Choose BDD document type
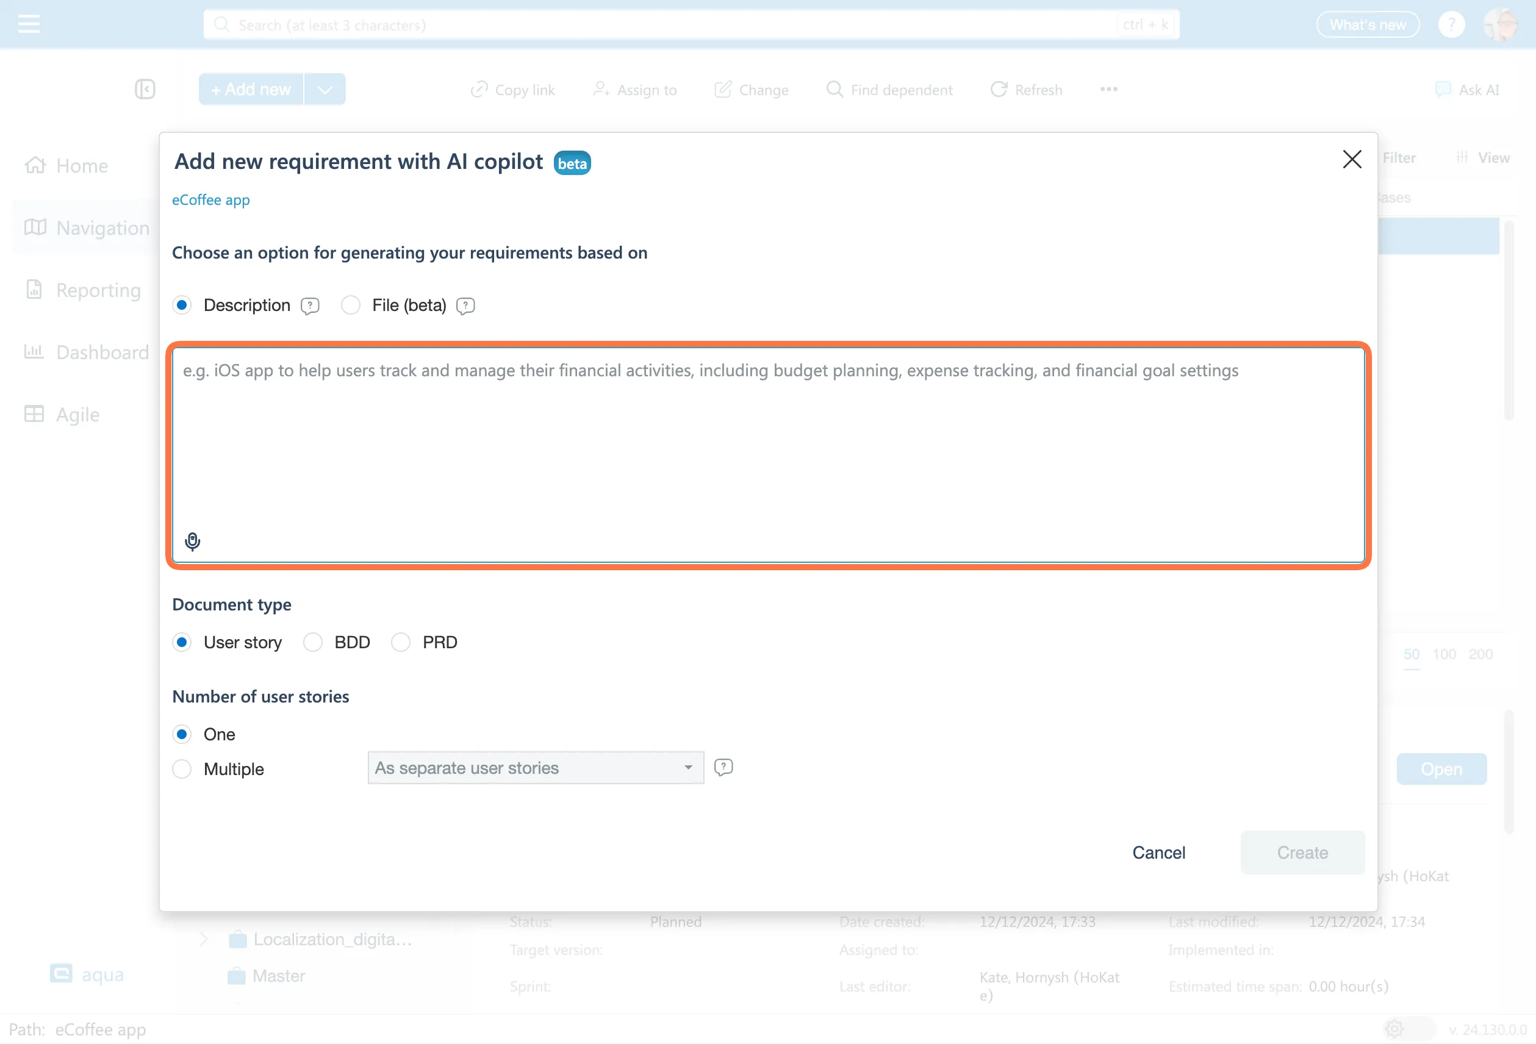Viewport: 1536px width, 1044px height. point(312,642)
